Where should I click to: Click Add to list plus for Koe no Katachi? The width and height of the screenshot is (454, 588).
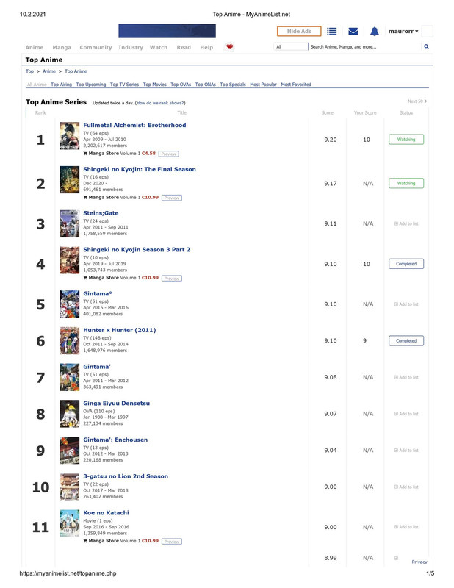pyautogui.click(x=397, y=527)
